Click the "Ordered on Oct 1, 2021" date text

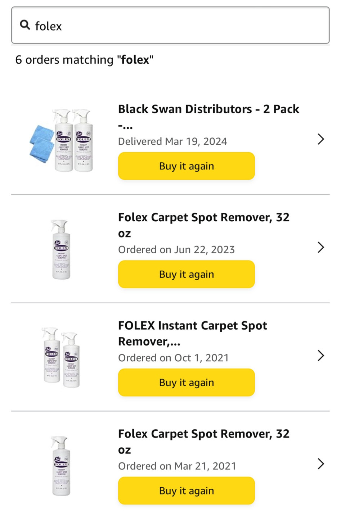coord(173,358)
